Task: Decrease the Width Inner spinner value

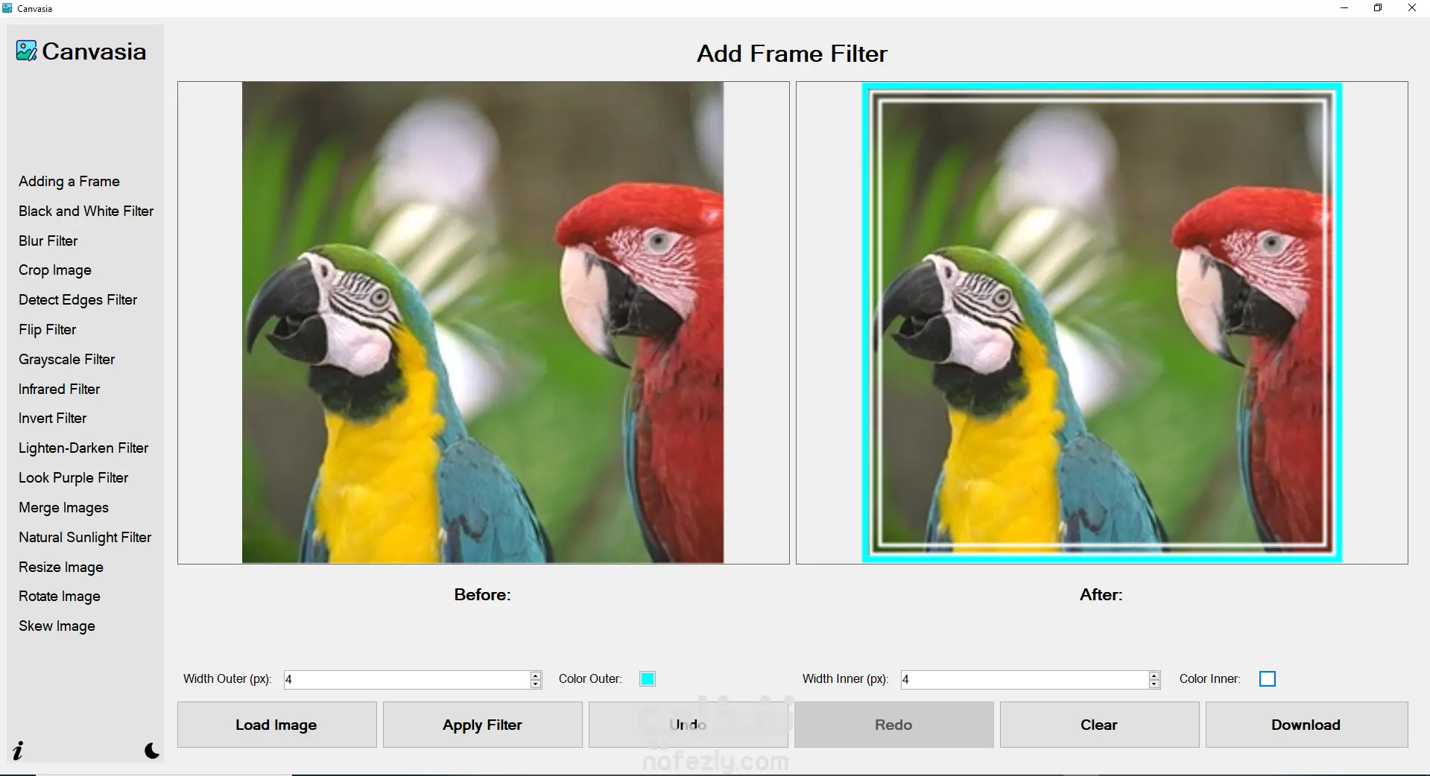Action: (1154, 684)
